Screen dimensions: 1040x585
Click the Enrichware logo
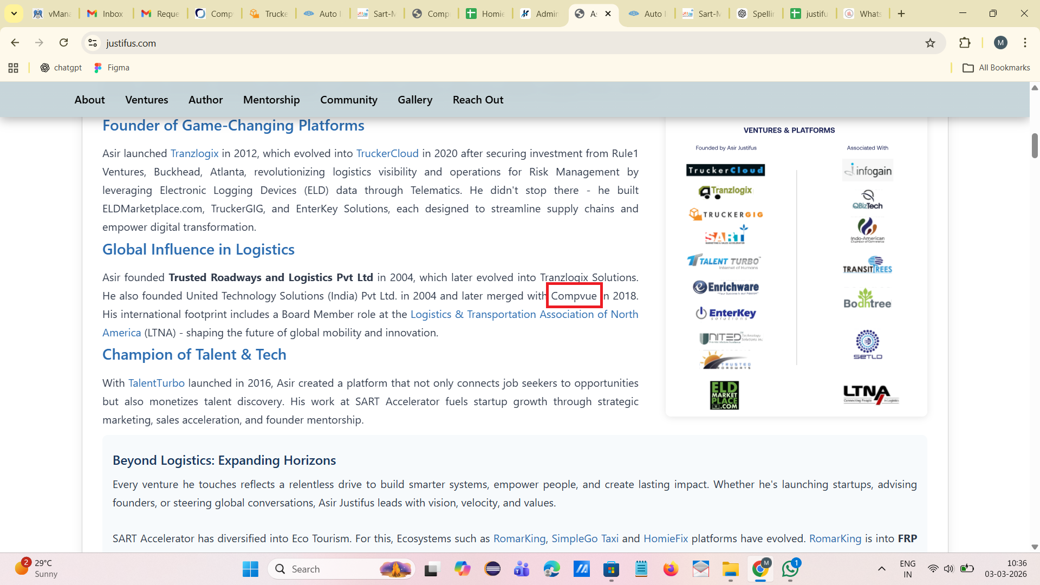coord(726,287)
